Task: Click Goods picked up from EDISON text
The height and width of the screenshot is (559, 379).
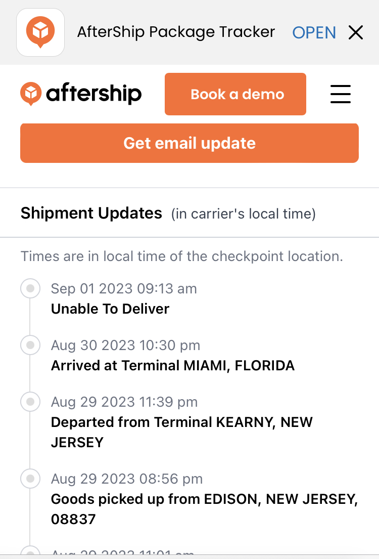Action: 205,509
